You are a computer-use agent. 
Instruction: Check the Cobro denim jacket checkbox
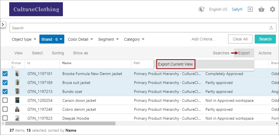pyautogui.click(x=5, y=109)
